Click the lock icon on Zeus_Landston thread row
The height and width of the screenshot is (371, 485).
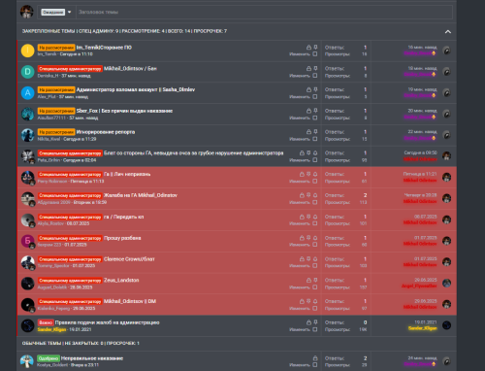[x=308, y=280]
